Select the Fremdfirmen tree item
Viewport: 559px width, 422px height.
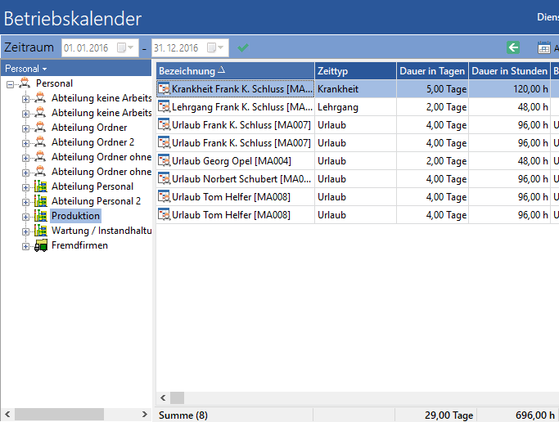79,245
